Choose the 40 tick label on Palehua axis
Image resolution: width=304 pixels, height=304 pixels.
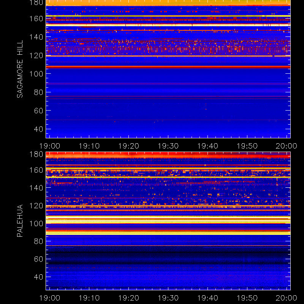coord(38,277)
